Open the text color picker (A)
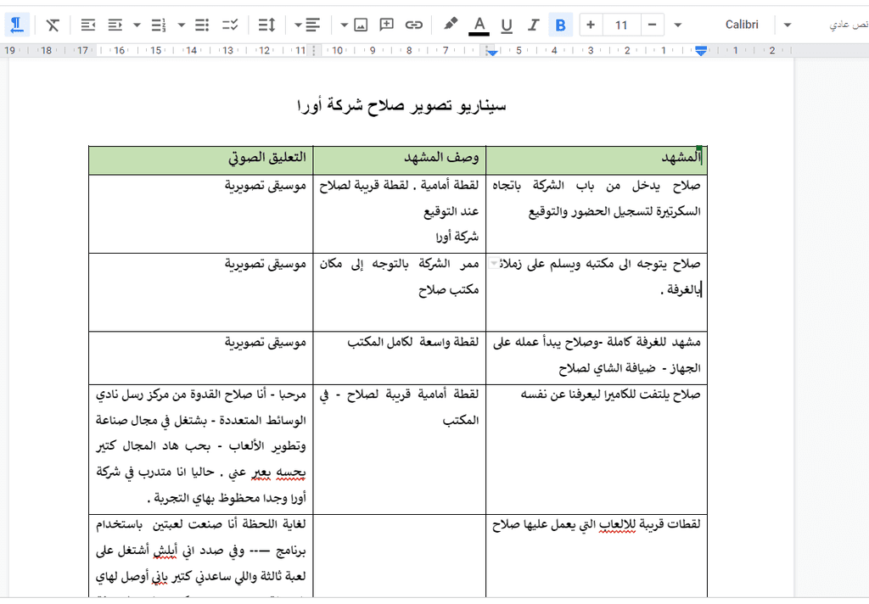Screen dimensions: 869x604 click(x=479, y=25)
